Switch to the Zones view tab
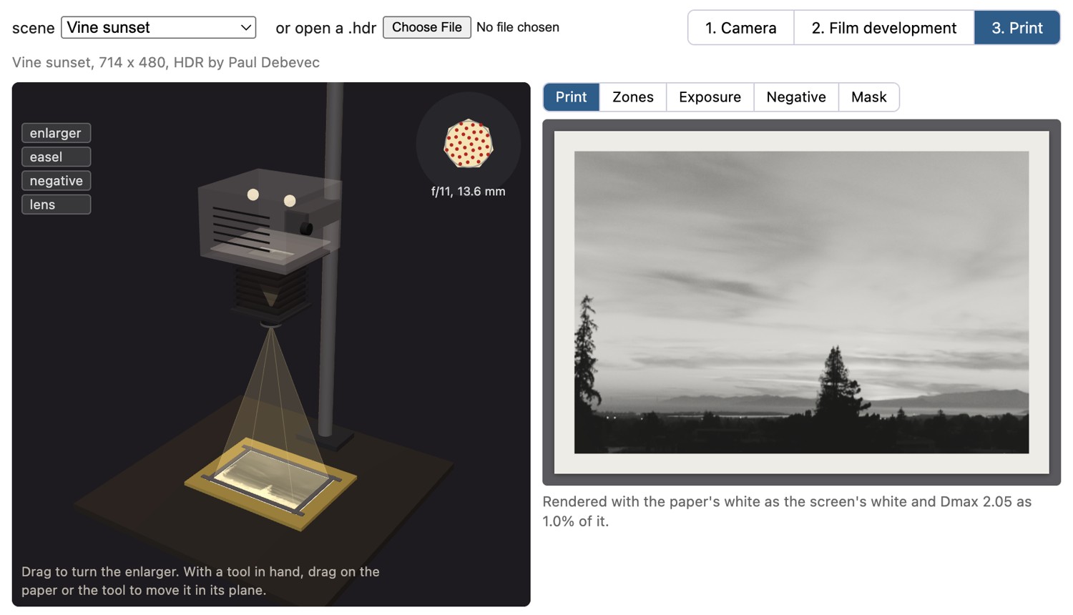 tap(632, 97)
